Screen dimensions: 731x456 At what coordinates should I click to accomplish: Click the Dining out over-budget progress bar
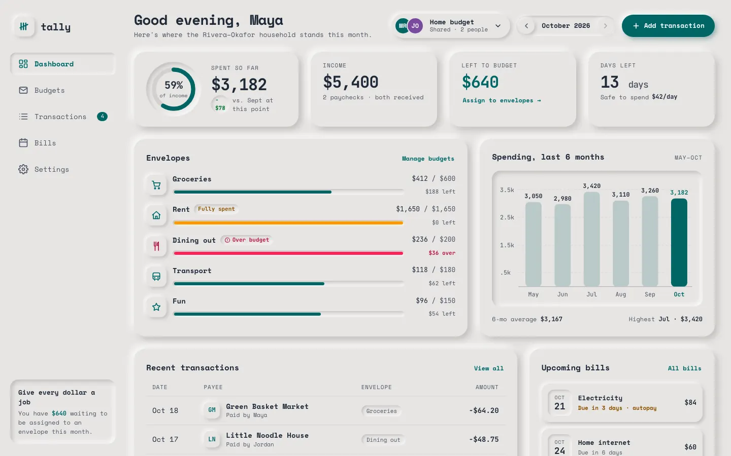[288, 253]
